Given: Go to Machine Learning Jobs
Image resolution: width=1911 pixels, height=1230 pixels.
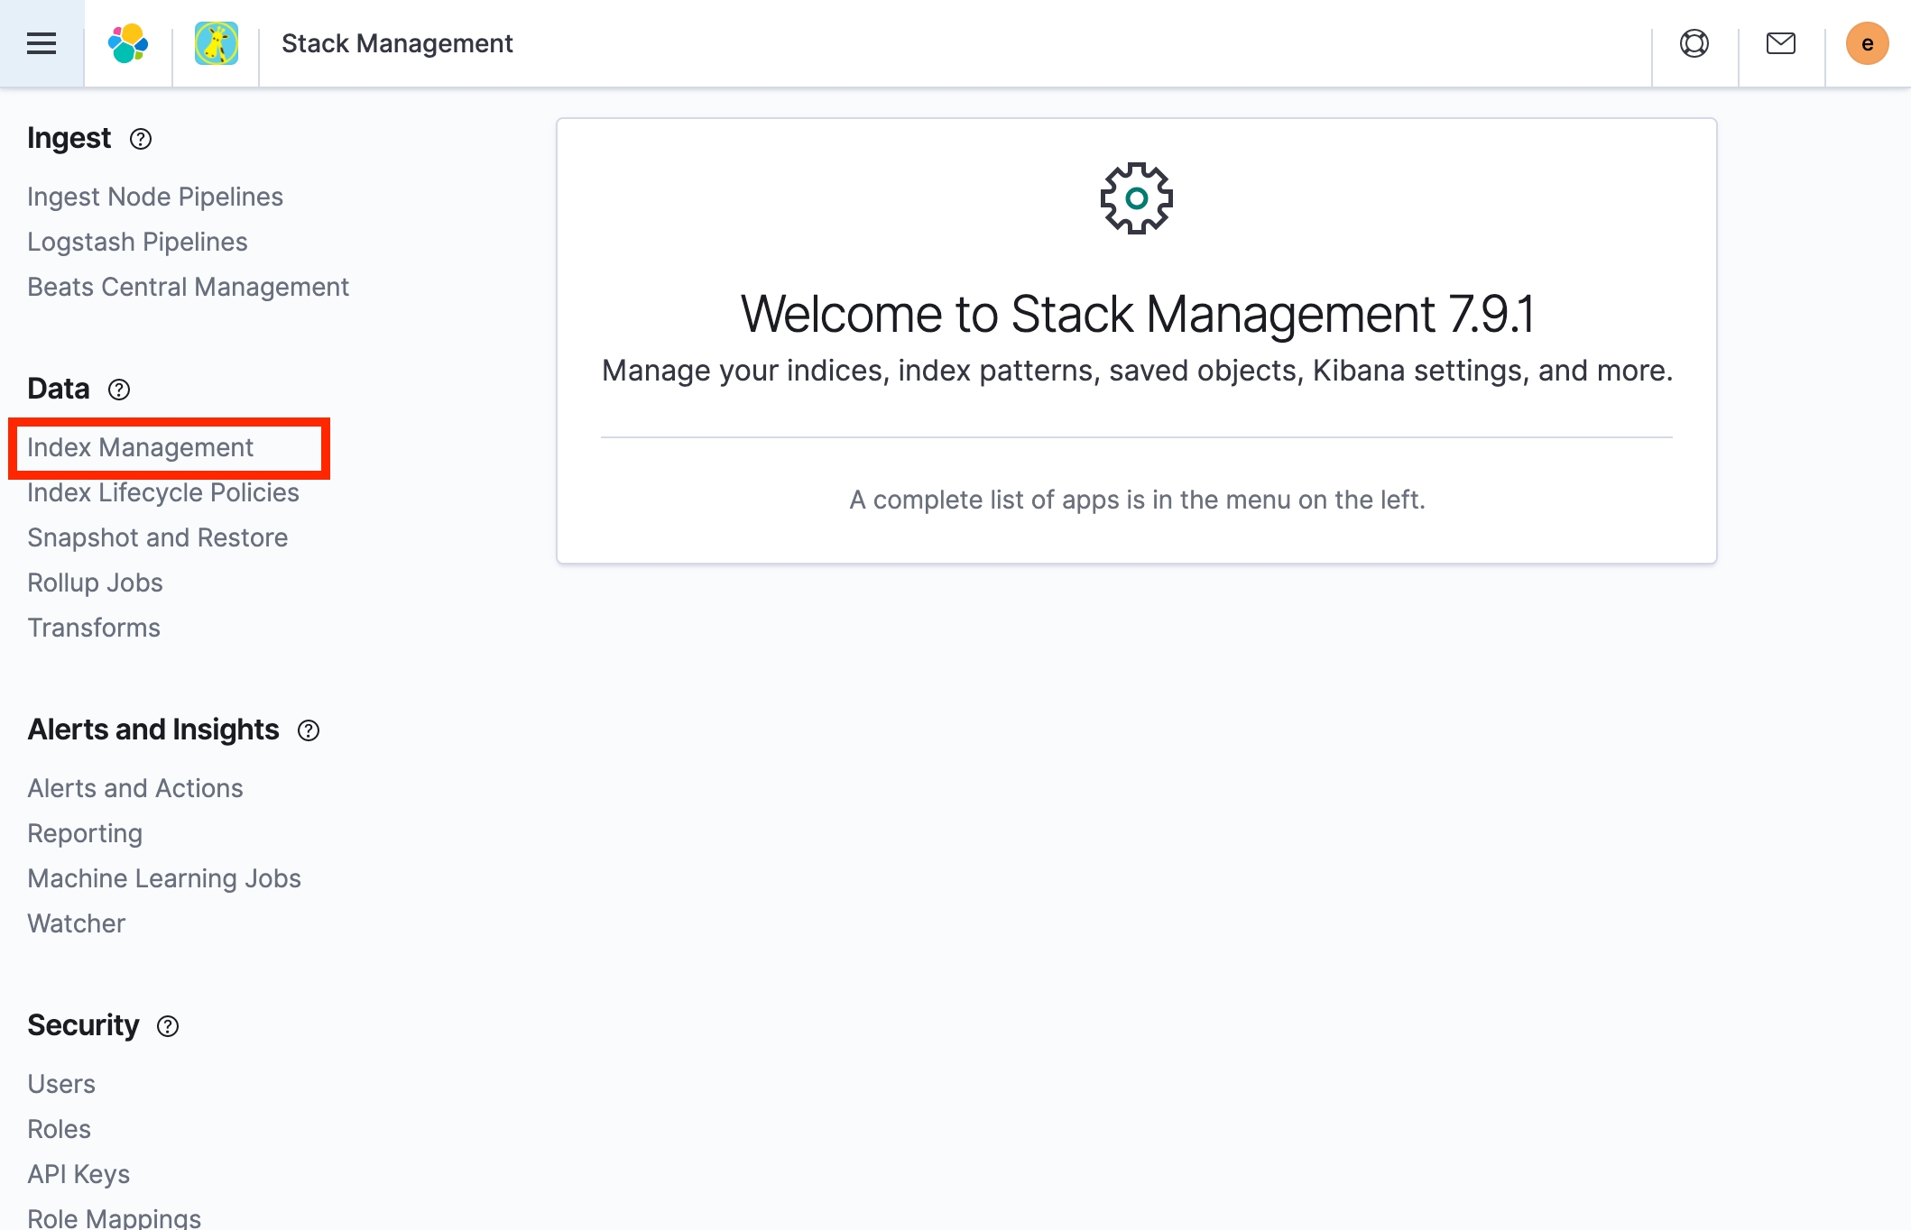Looking at the screenshot, I should pos(164,878).
